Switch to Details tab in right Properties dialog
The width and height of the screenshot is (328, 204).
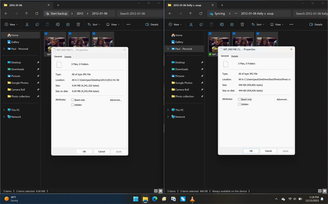234,56
